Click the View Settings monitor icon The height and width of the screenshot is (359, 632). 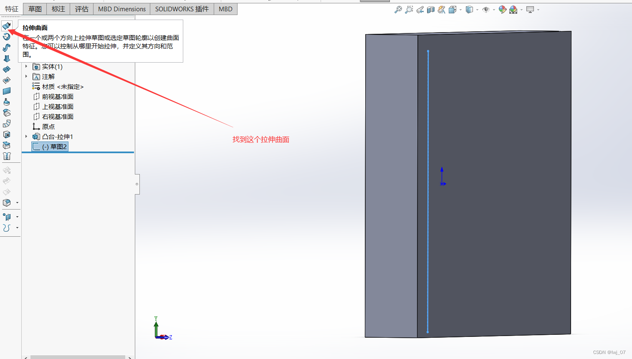(x=530, y=10)
